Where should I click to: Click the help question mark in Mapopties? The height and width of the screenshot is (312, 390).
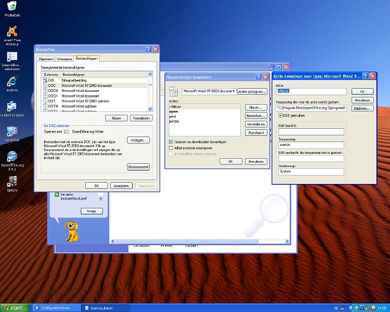(148, 49)
